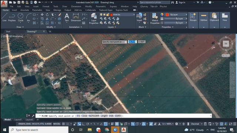The image size is (237, 133).
Task: Click the Open file icon in quick access toolbar
Action: click(14, 3)
